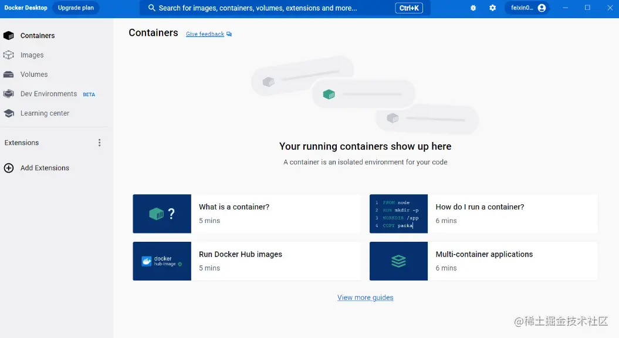
Task: Maximize the Docker Desktop window
Action: tap(587, 8)
